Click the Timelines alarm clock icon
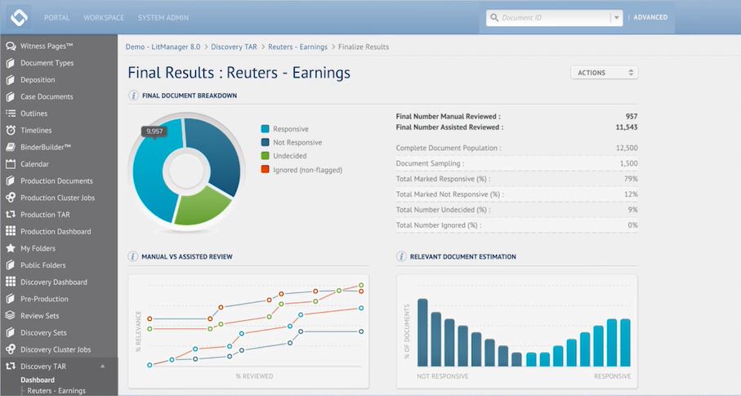Screen dimensions: 741x396 [11, 130]
